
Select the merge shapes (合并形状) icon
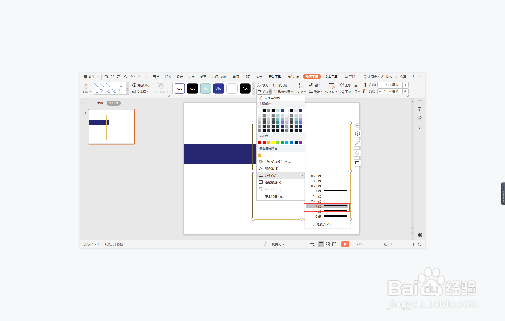click(x=161, y=86)
